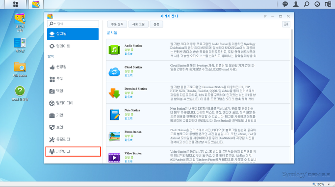Click the 설정 (Settings) button

point(156,24)
